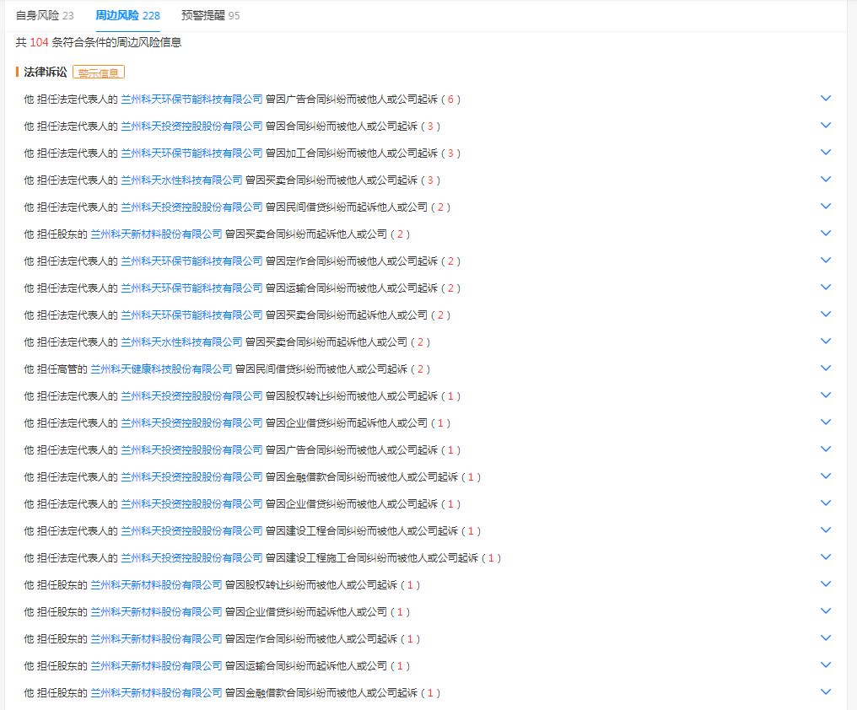Select the 周边风险 228 tab
The width and height of the screenshot is (857, 710).
click(x=128, y=15)
